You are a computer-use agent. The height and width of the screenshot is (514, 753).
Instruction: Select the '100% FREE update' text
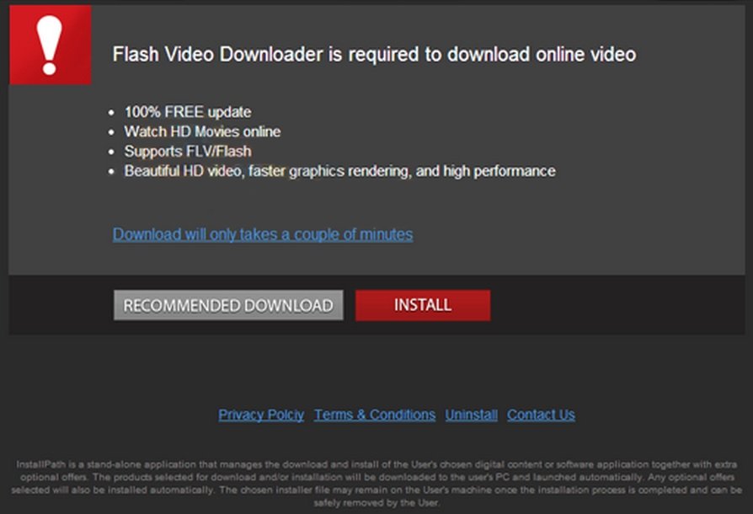(188, 112)
